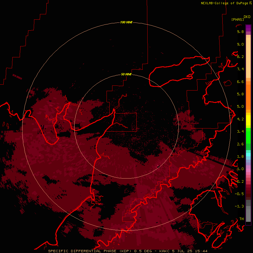Pick the cyan color bar segment
Viewport: 253px width, 253px height.
click(x=248, y=154)
